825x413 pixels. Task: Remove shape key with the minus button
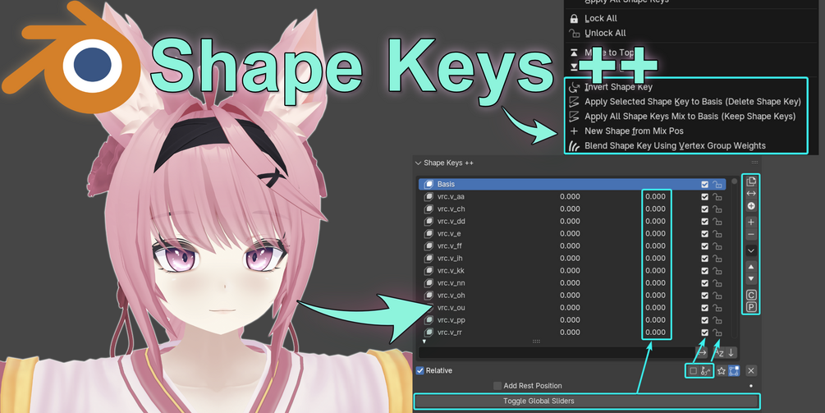coord(751,235)
